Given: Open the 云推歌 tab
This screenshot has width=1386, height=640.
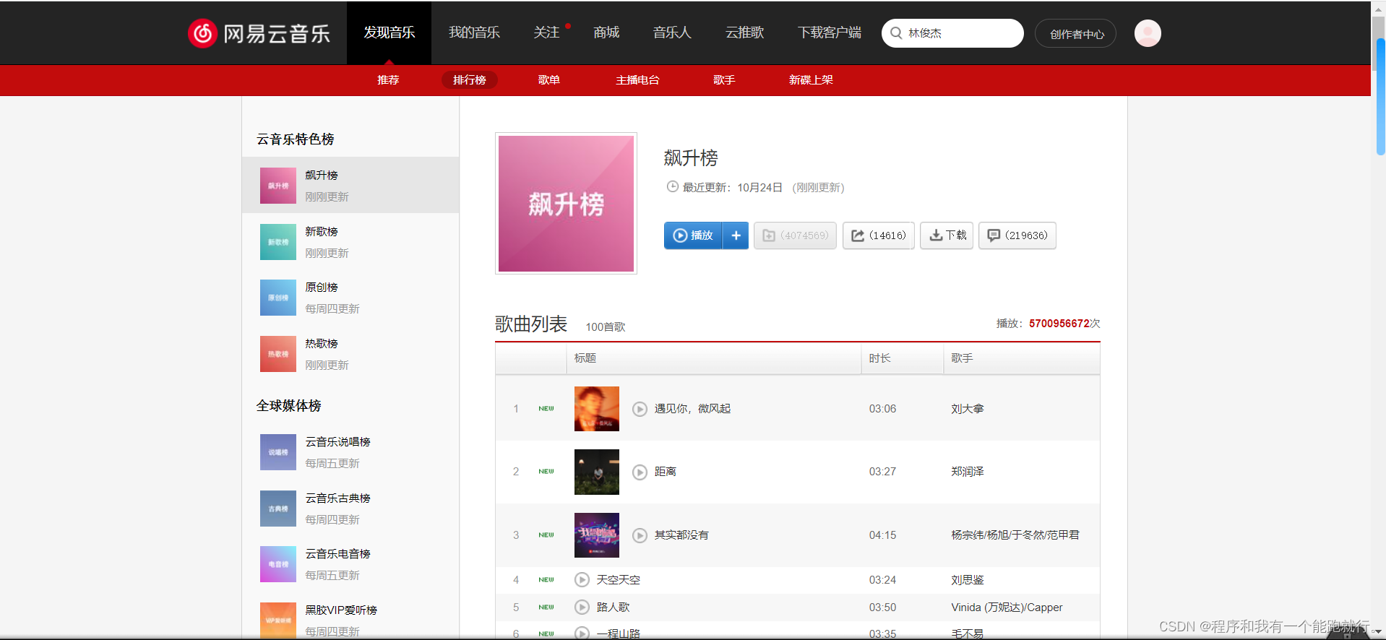Looking at the screenshot, I should pyautogui.click(x=744, y=33).
